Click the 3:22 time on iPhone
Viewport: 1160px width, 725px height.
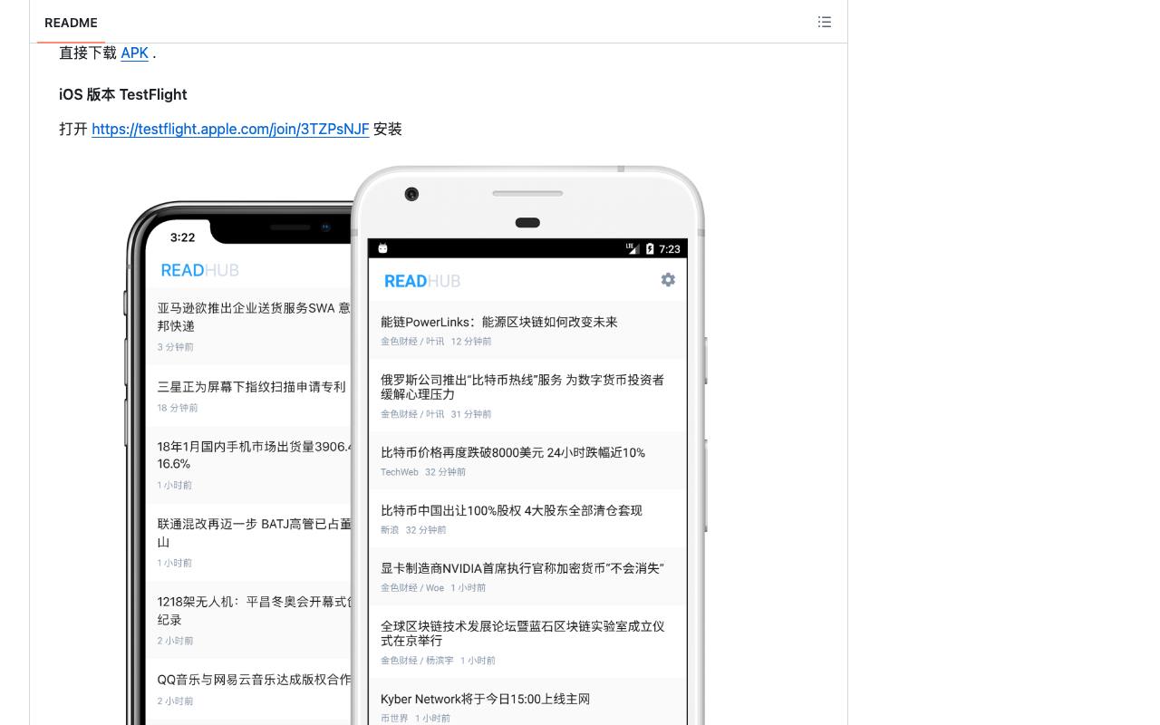coord(182,237)
